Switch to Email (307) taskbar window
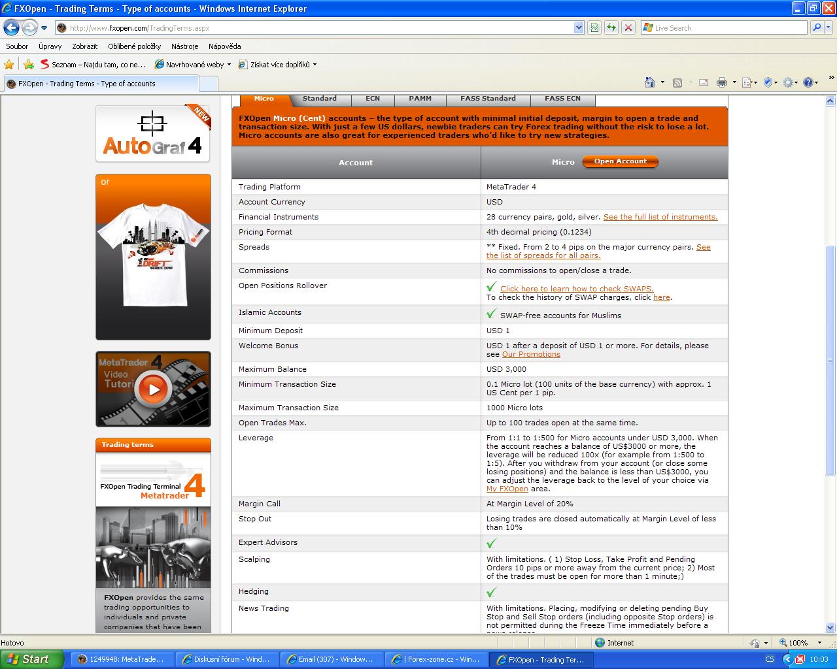Viewport: 837px width, 669px height. point(332,659)
